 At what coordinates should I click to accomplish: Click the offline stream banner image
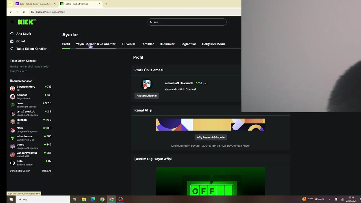click(211, 182)
